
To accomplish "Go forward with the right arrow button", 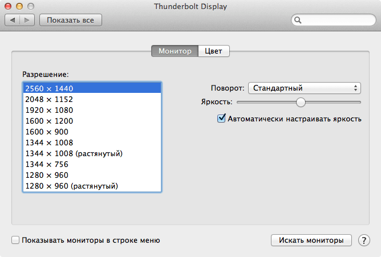I will pyautogui.click(x=27, y=20).
